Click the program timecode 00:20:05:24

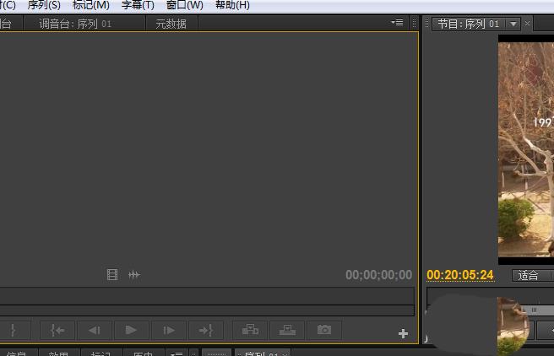[x=460, y=275]
